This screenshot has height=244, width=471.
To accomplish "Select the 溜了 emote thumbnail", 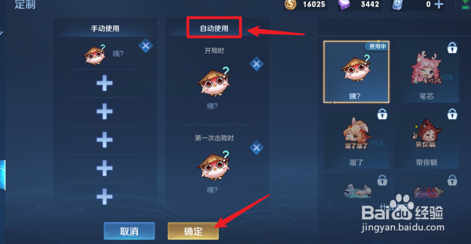I will click(x=356, y=138).
